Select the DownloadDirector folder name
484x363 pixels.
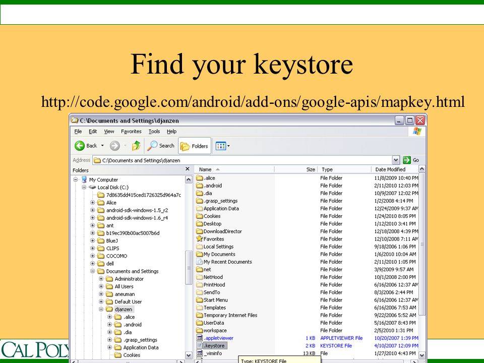(x=222, y=231)
